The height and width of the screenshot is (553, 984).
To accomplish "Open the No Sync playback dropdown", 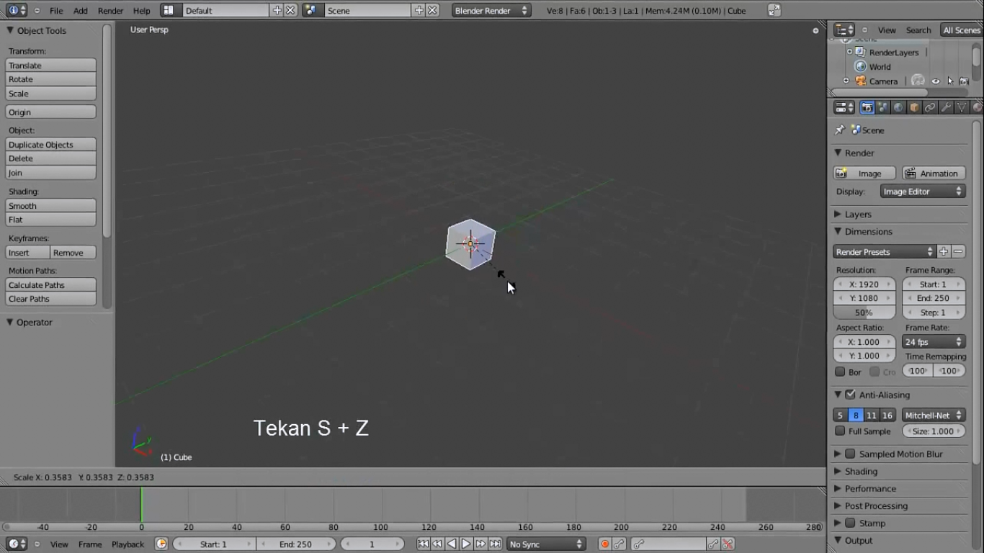I will [545, 544].
